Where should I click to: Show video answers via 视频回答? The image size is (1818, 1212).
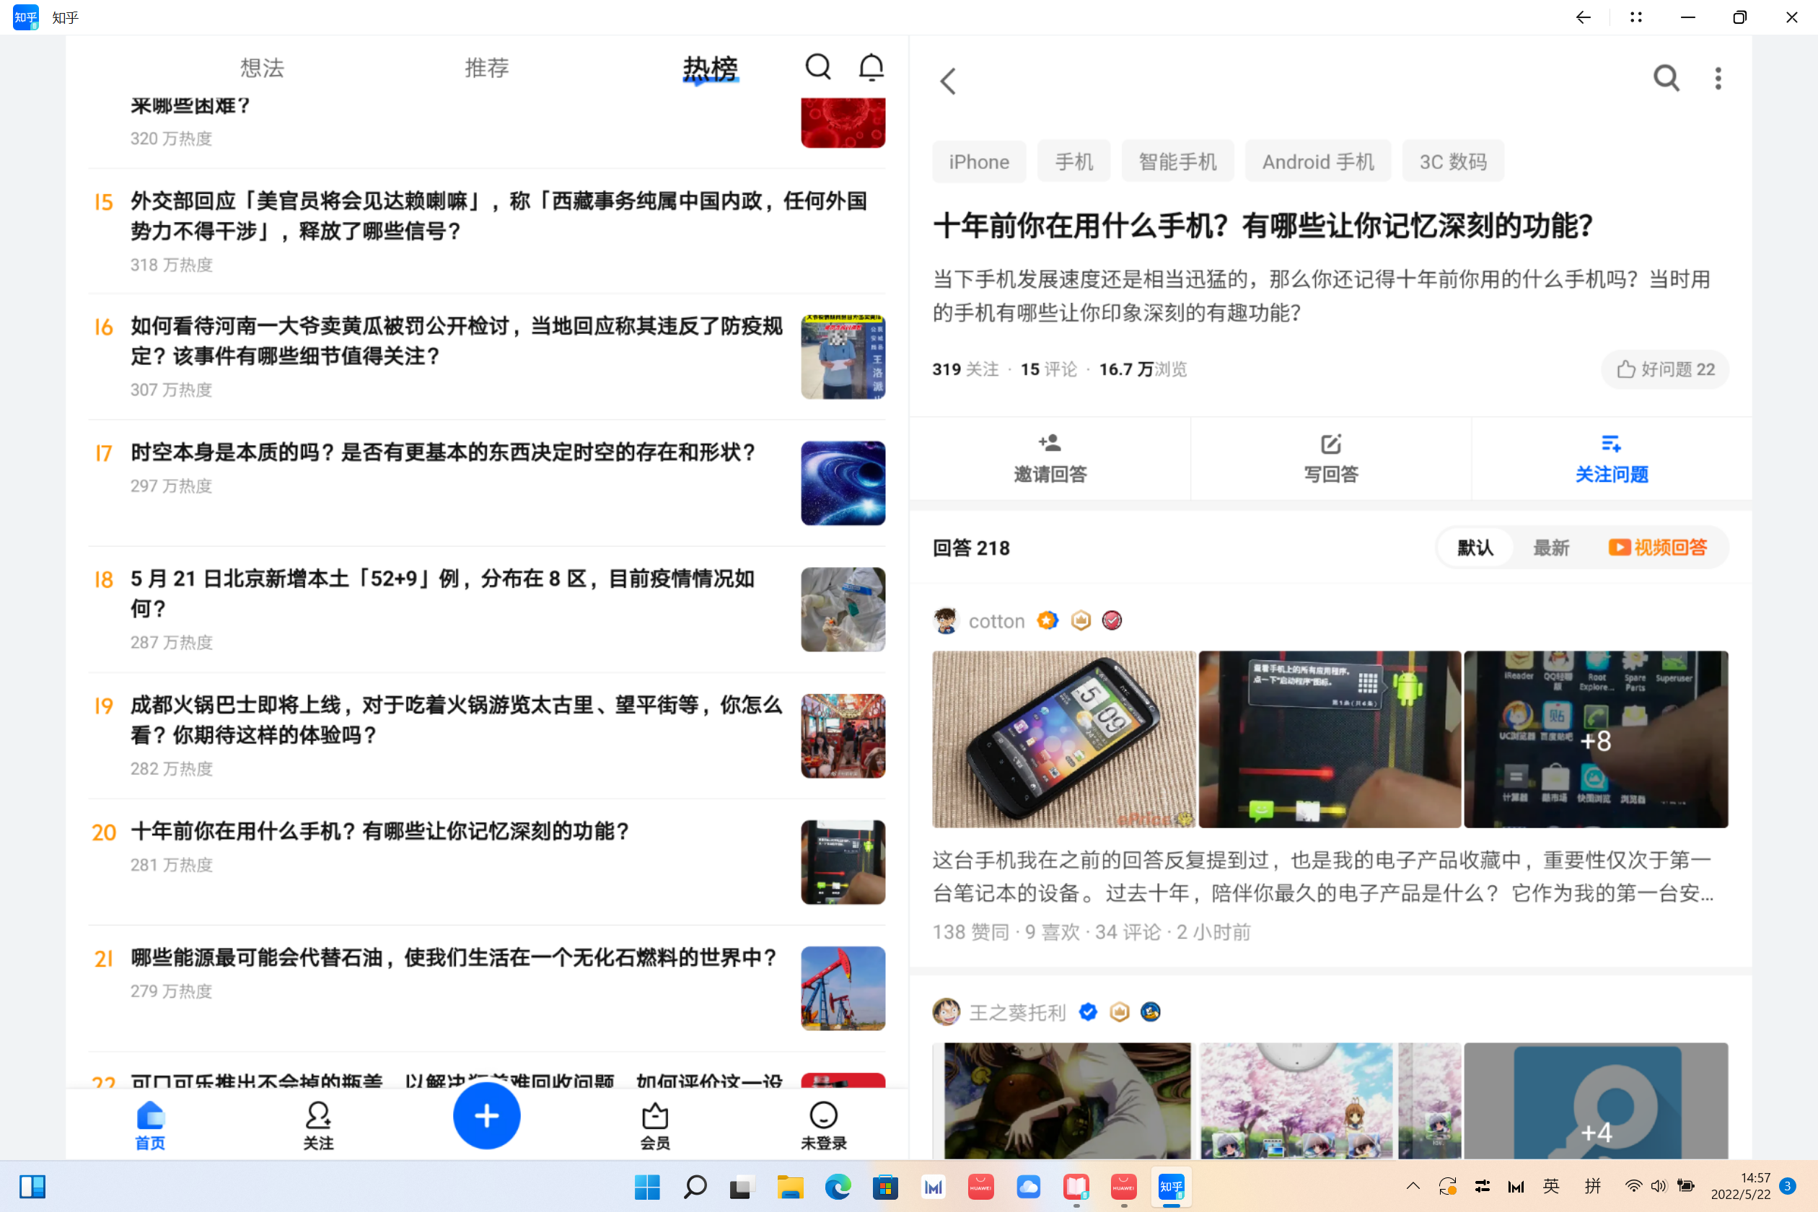coord(1657,548)
